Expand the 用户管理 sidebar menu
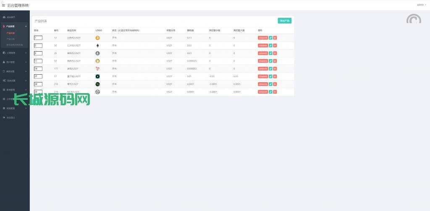430x211 pixels. pos(12,62)
